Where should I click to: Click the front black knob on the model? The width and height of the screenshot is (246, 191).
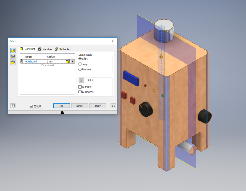(x=146, y=109)
